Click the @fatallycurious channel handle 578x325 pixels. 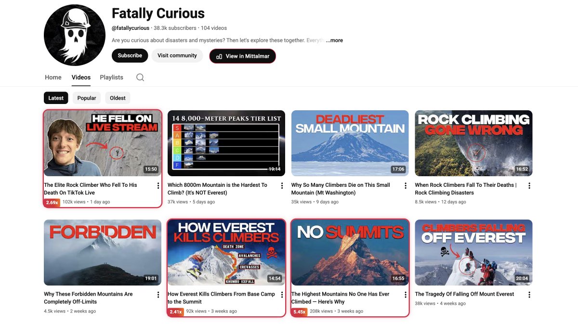point(131,28)
